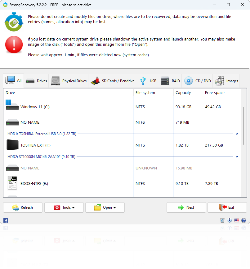Collapse the HDD1 TOSHIBA group
250x269 pixels.
(237, 134)
